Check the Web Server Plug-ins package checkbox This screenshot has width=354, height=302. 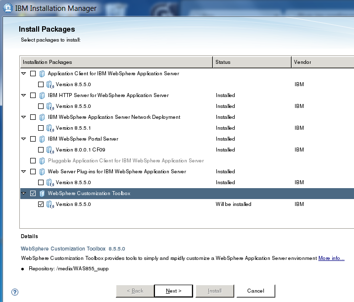pyautogui.click(x=33, y=171)
